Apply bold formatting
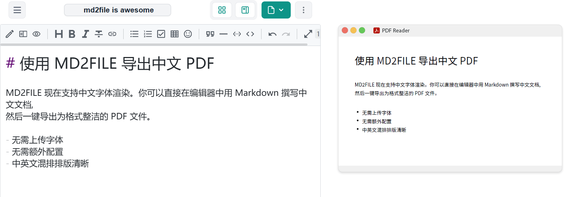 (x=72, y=34)
